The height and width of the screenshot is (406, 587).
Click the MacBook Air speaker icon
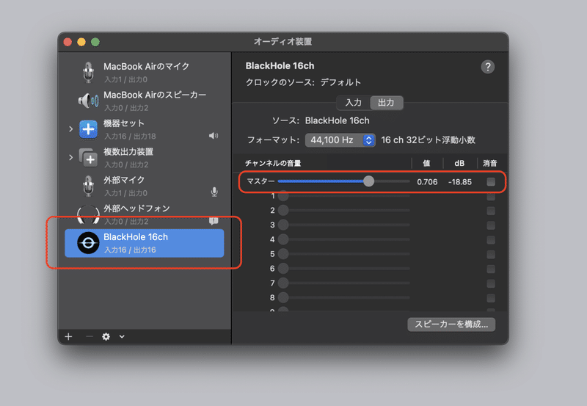click(88, 101)
